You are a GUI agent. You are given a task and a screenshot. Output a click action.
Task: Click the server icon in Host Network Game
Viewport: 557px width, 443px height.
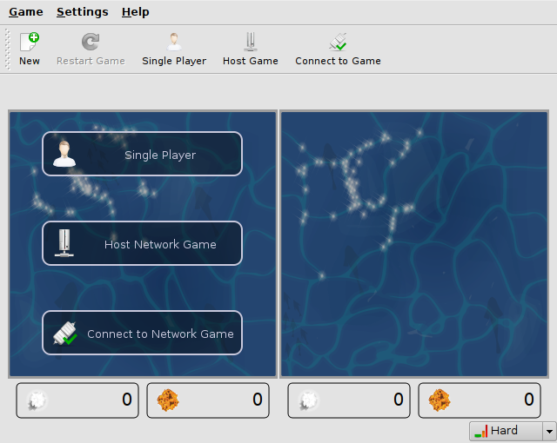(64, 243)
